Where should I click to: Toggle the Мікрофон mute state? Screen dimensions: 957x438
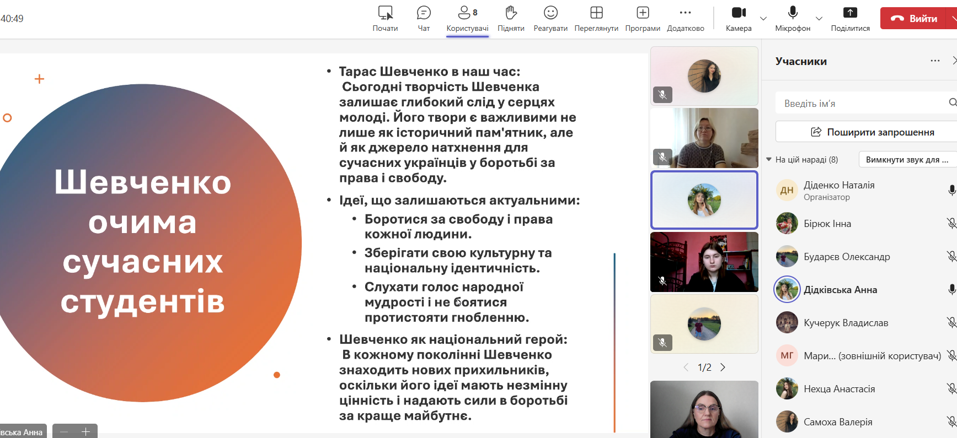[793, 19]
